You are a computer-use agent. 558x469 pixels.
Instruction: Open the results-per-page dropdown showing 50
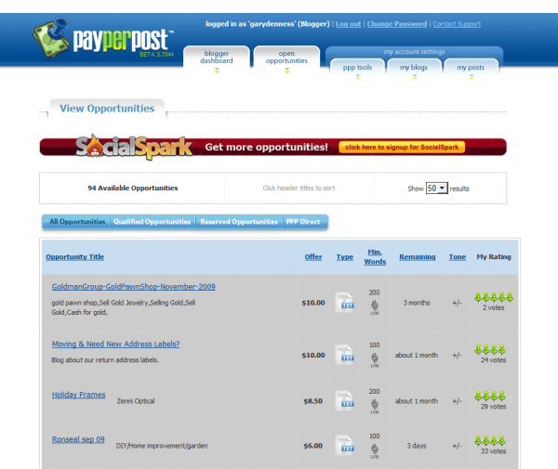click(436, 188)
